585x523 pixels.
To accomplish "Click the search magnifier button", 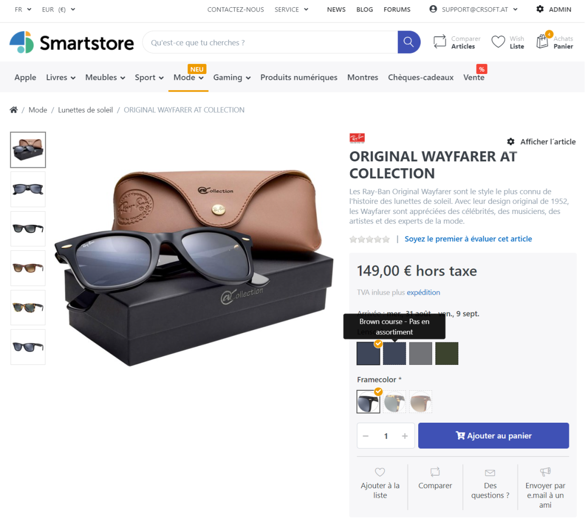I will [x=409, y=42].
